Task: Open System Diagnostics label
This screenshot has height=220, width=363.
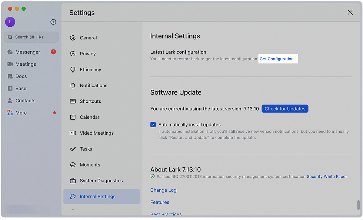Action: click(101, 181)
